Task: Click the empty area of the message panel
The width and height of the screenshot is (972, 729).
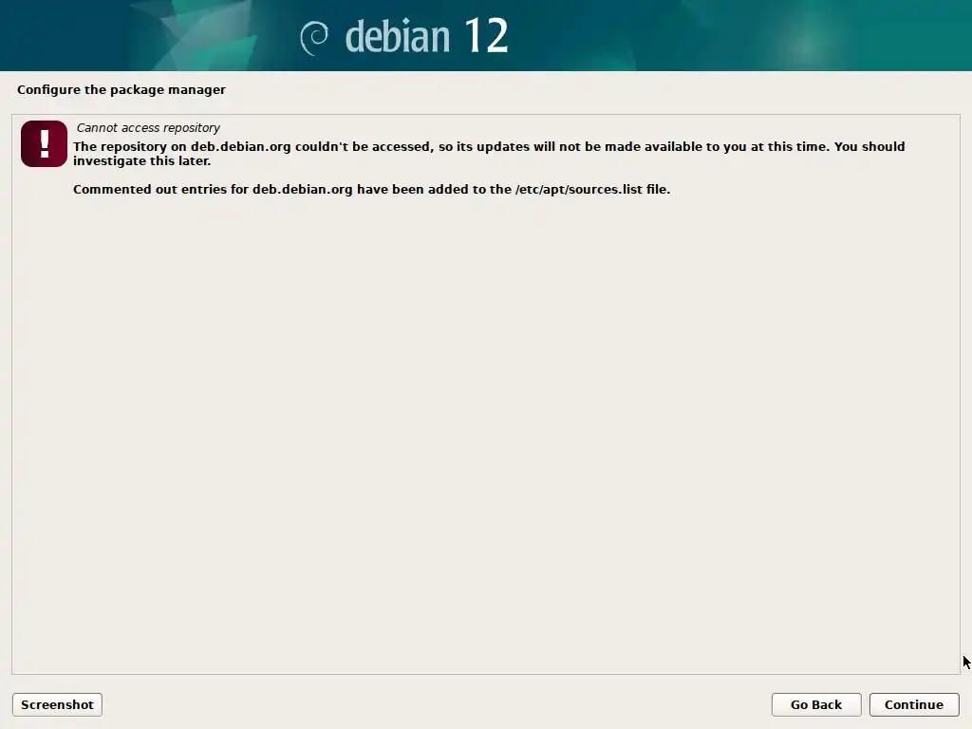Action: [x=485, y=434]
